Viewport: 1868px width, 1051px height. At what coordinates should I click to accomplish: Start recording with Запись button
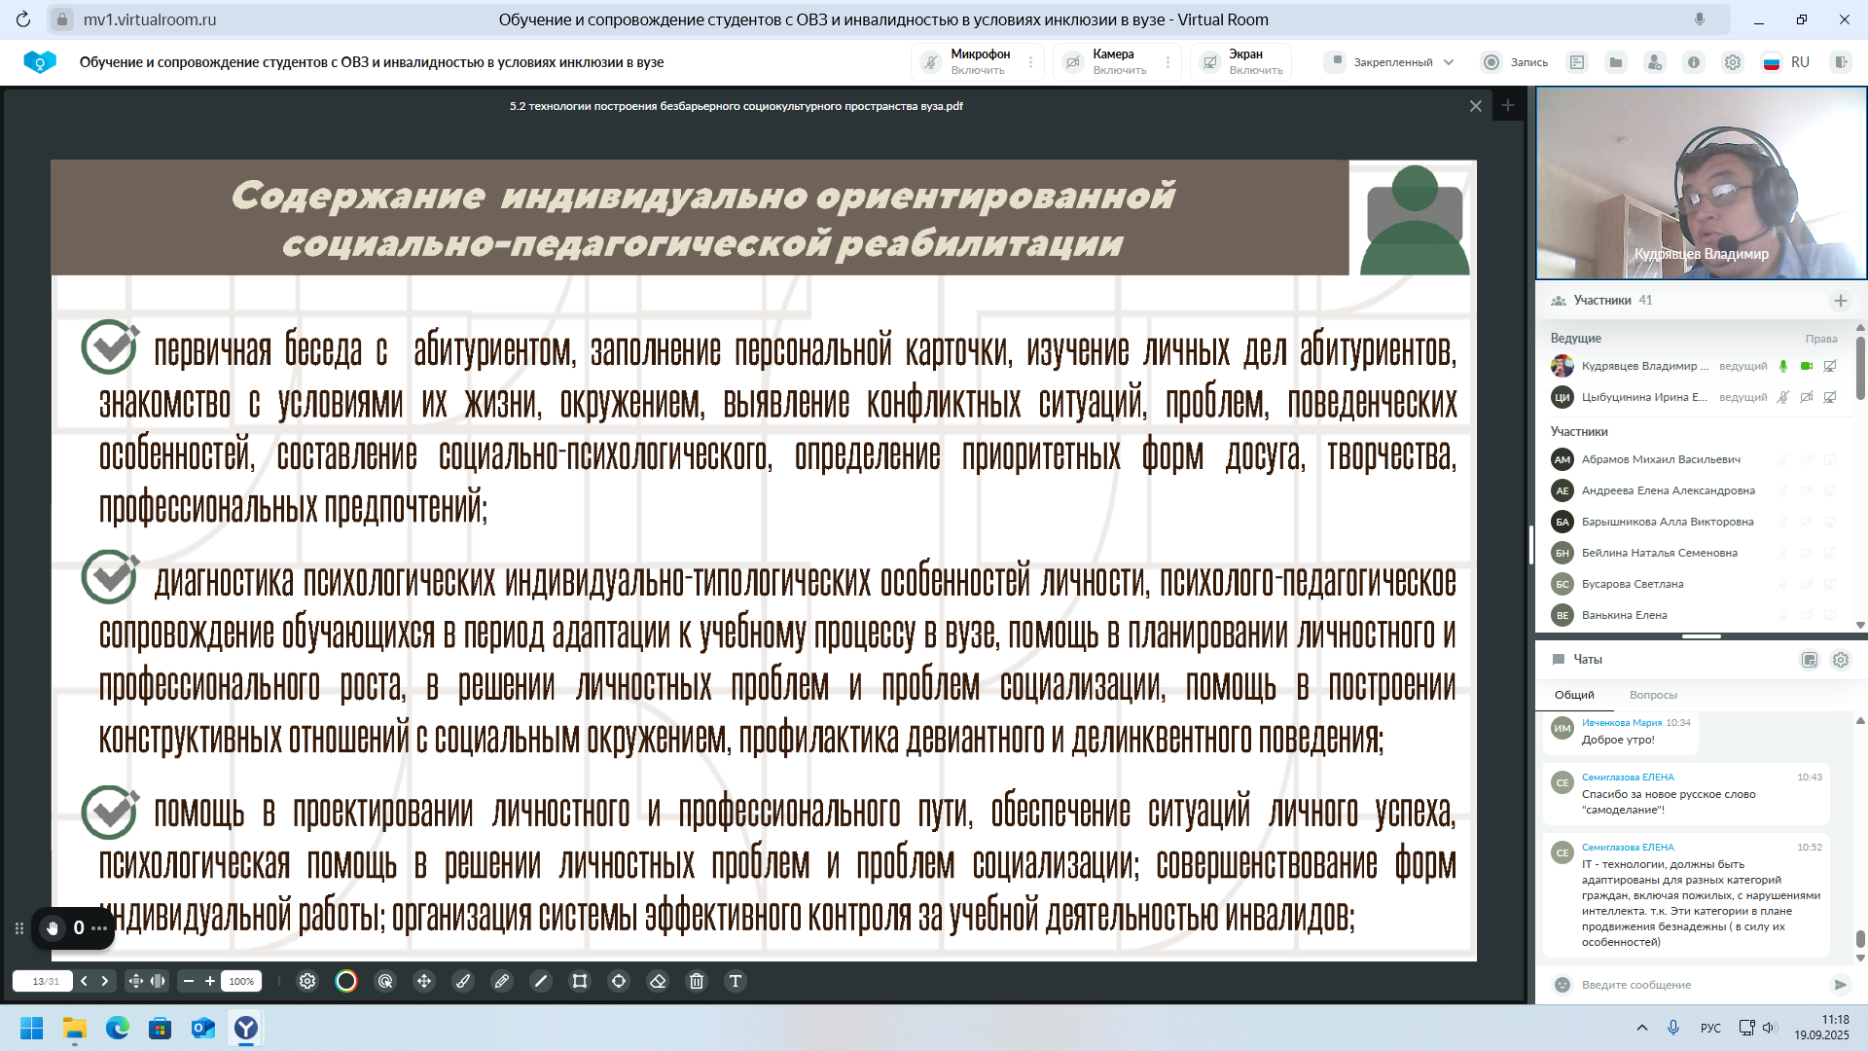click(1515, 62)
